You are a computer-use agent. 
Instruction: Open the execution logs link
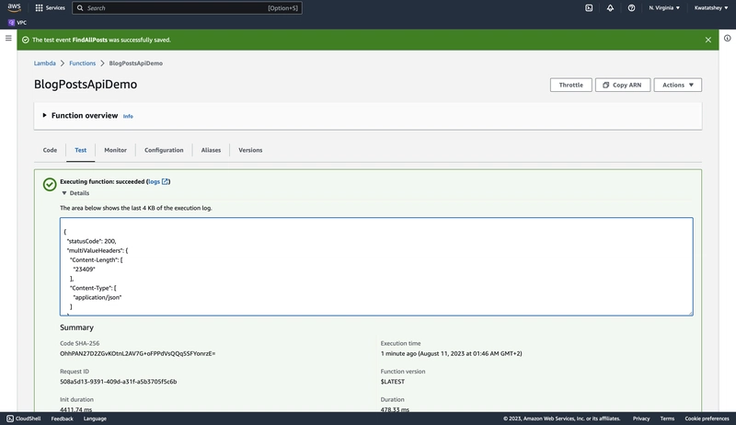click(x=158, y=181)
